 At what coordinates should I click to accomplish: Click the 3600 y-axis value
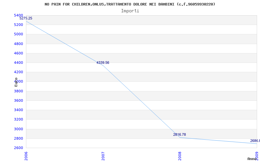coord(19,100)
